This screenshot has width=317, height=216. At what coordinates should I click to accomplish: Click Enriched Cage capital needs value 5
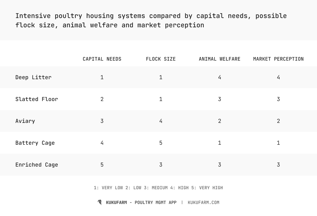tap(102, 165)
